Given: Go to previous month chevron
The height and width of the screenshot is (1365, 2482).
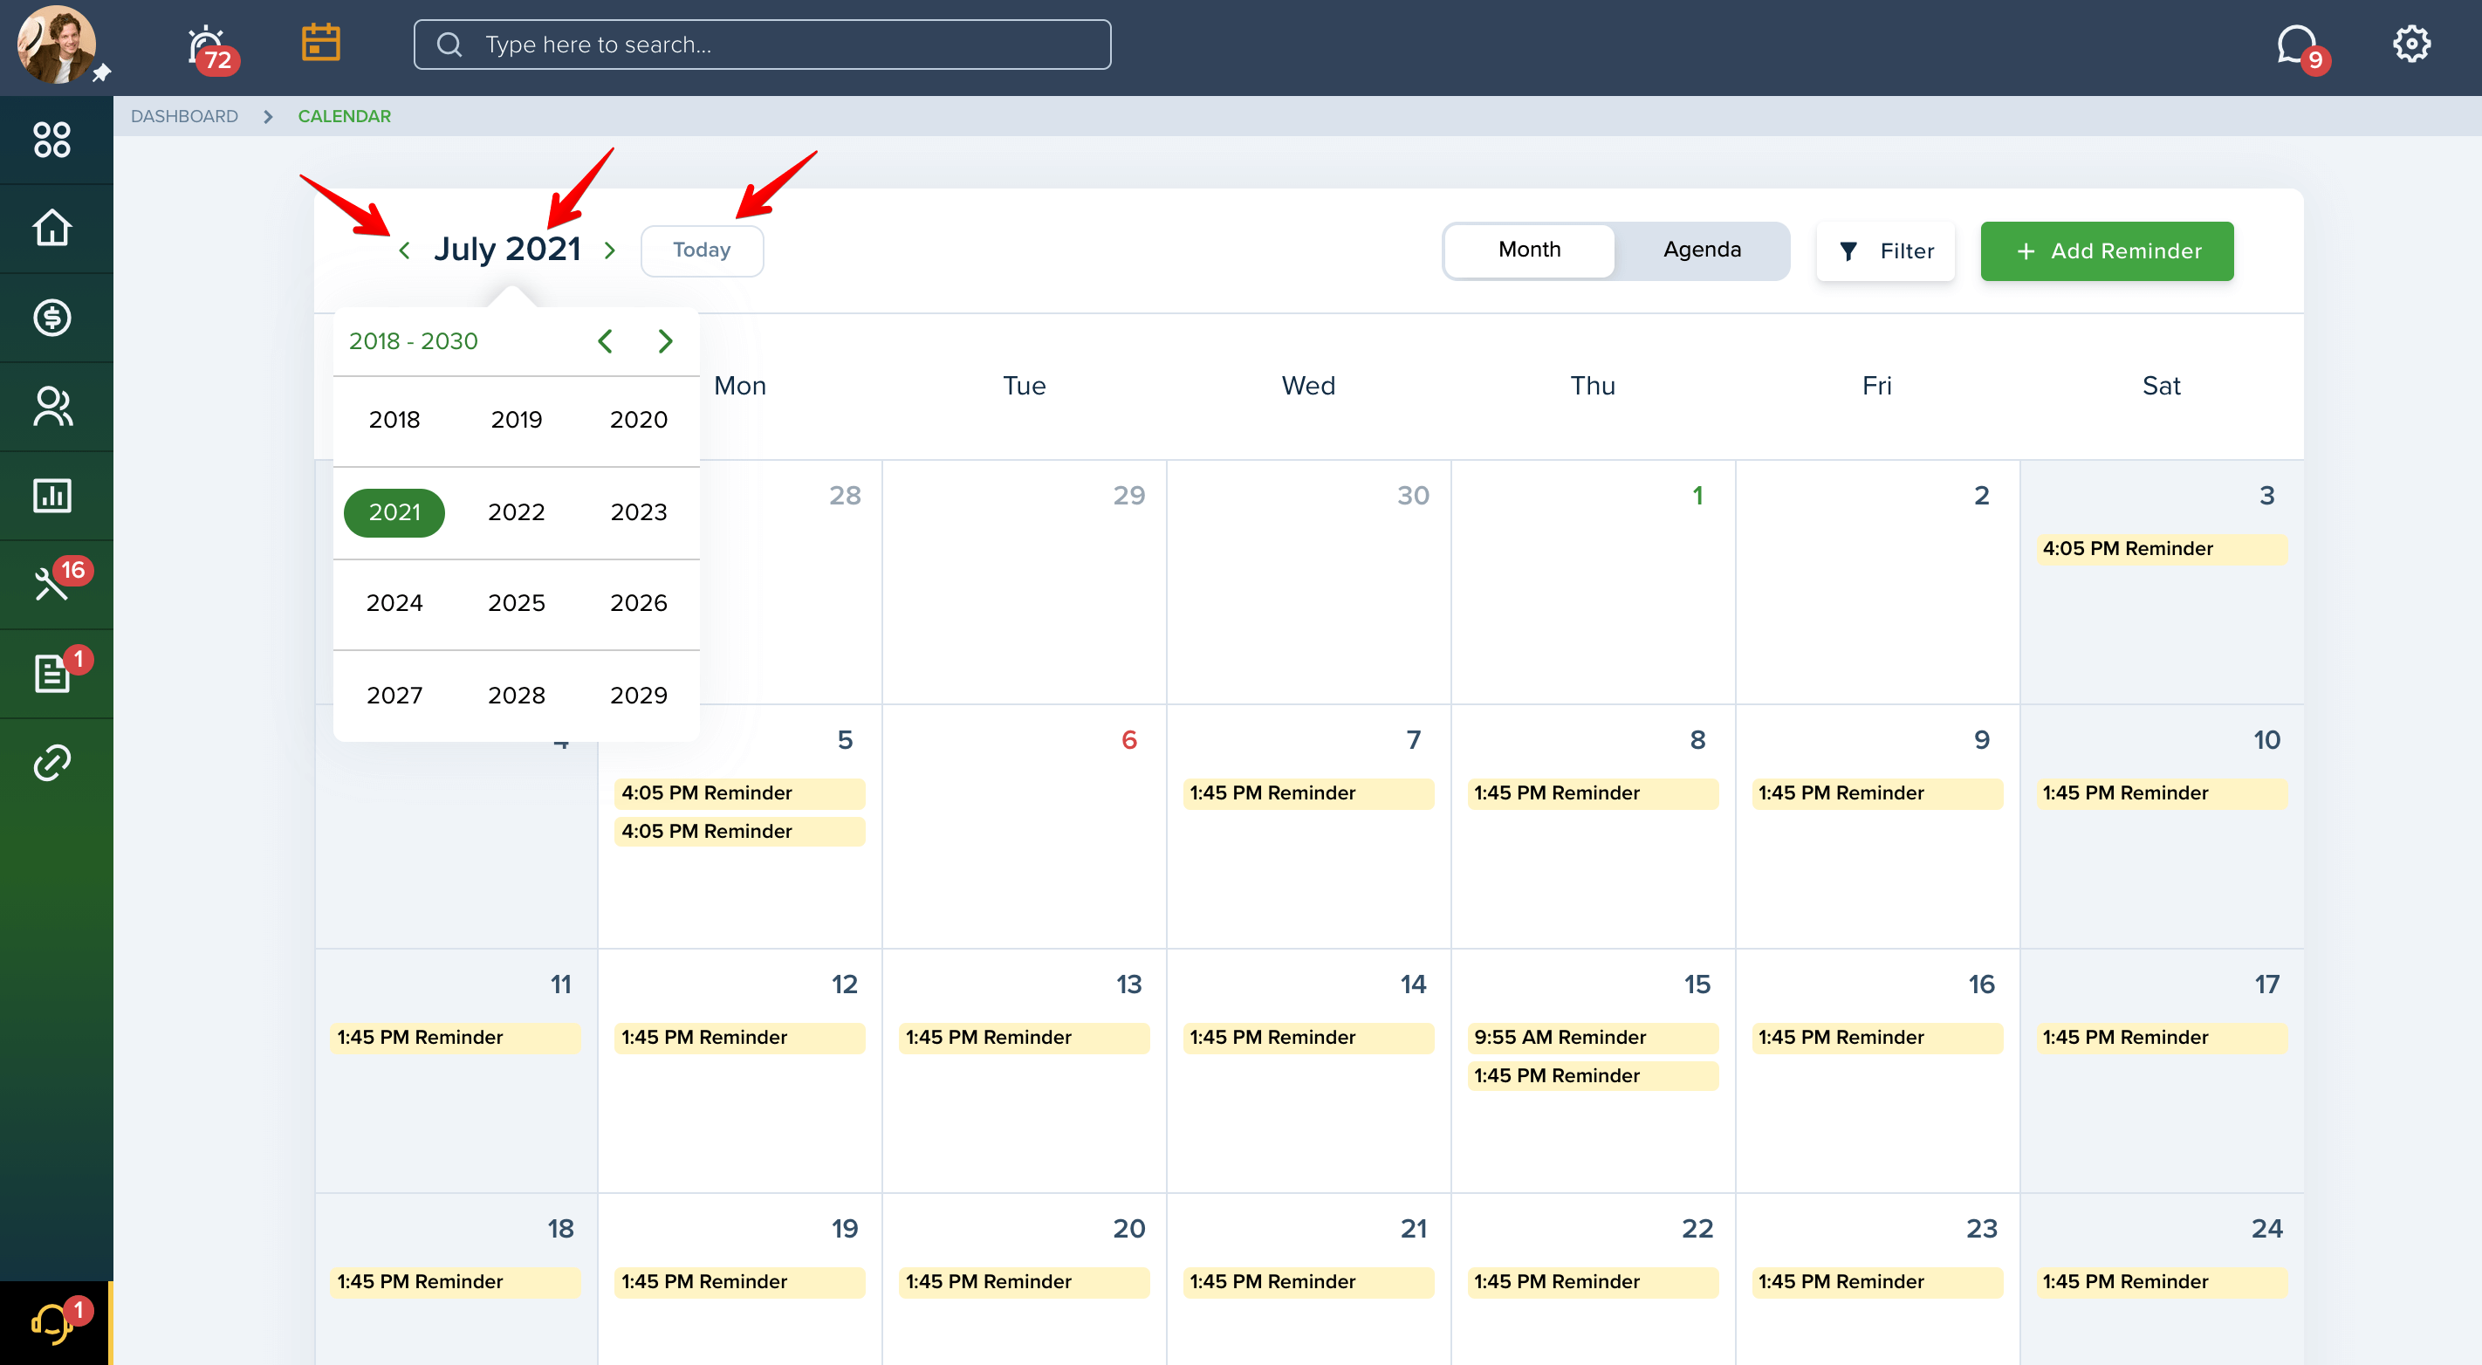Looking at the screenshot, I should click(405, 250).
